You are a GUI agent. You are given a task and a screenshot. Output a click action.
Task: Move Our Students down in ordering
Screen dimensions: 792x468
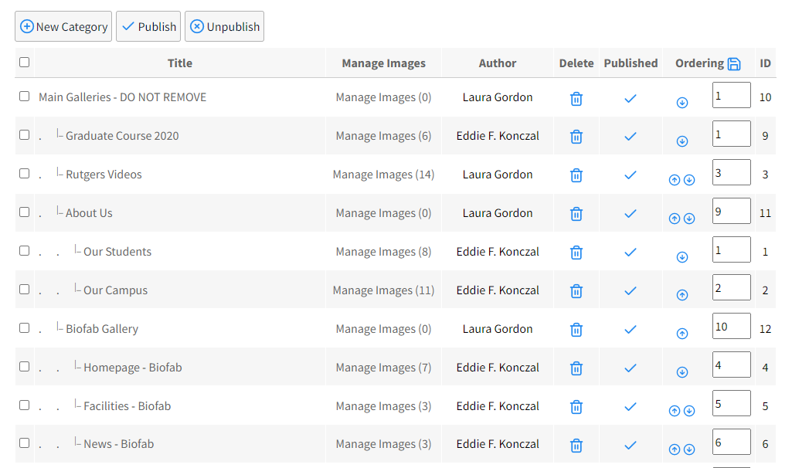[682, 257]
